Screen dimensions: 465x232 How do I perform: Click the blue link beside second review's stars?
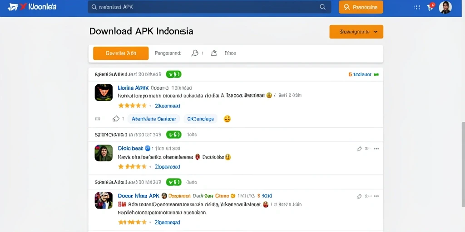[x=167, y=167]
